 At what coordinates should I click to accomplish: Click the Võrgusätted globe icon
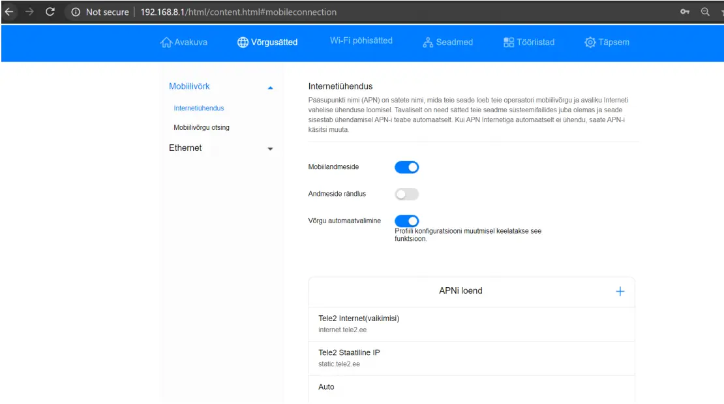pos(243,42)
